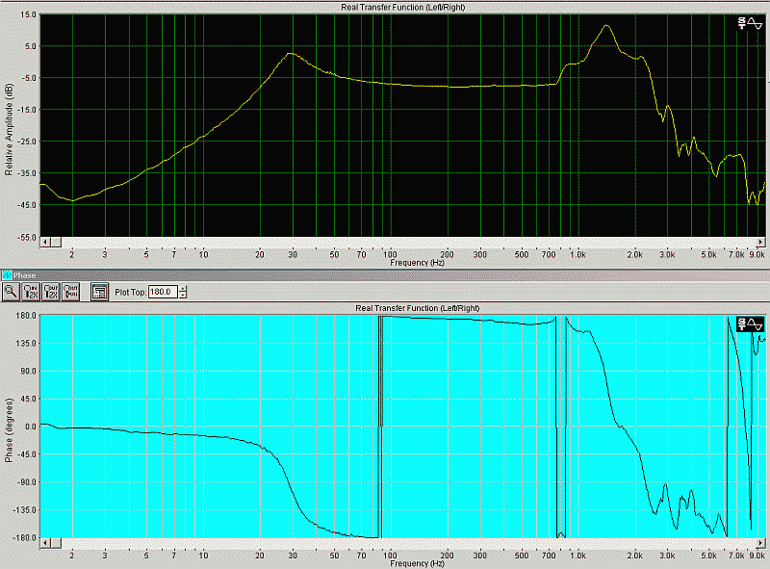This screenshot has height=569, width=770.
Task: Click the amplitude plot scrollbar thumb
Action: (56, 242)
